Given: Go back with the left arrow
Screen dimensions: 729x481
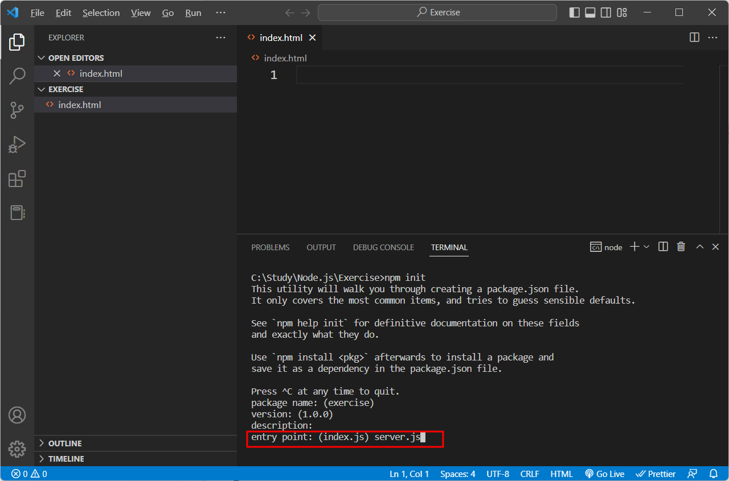Looking at the screenshot, I should pos(290,13).
